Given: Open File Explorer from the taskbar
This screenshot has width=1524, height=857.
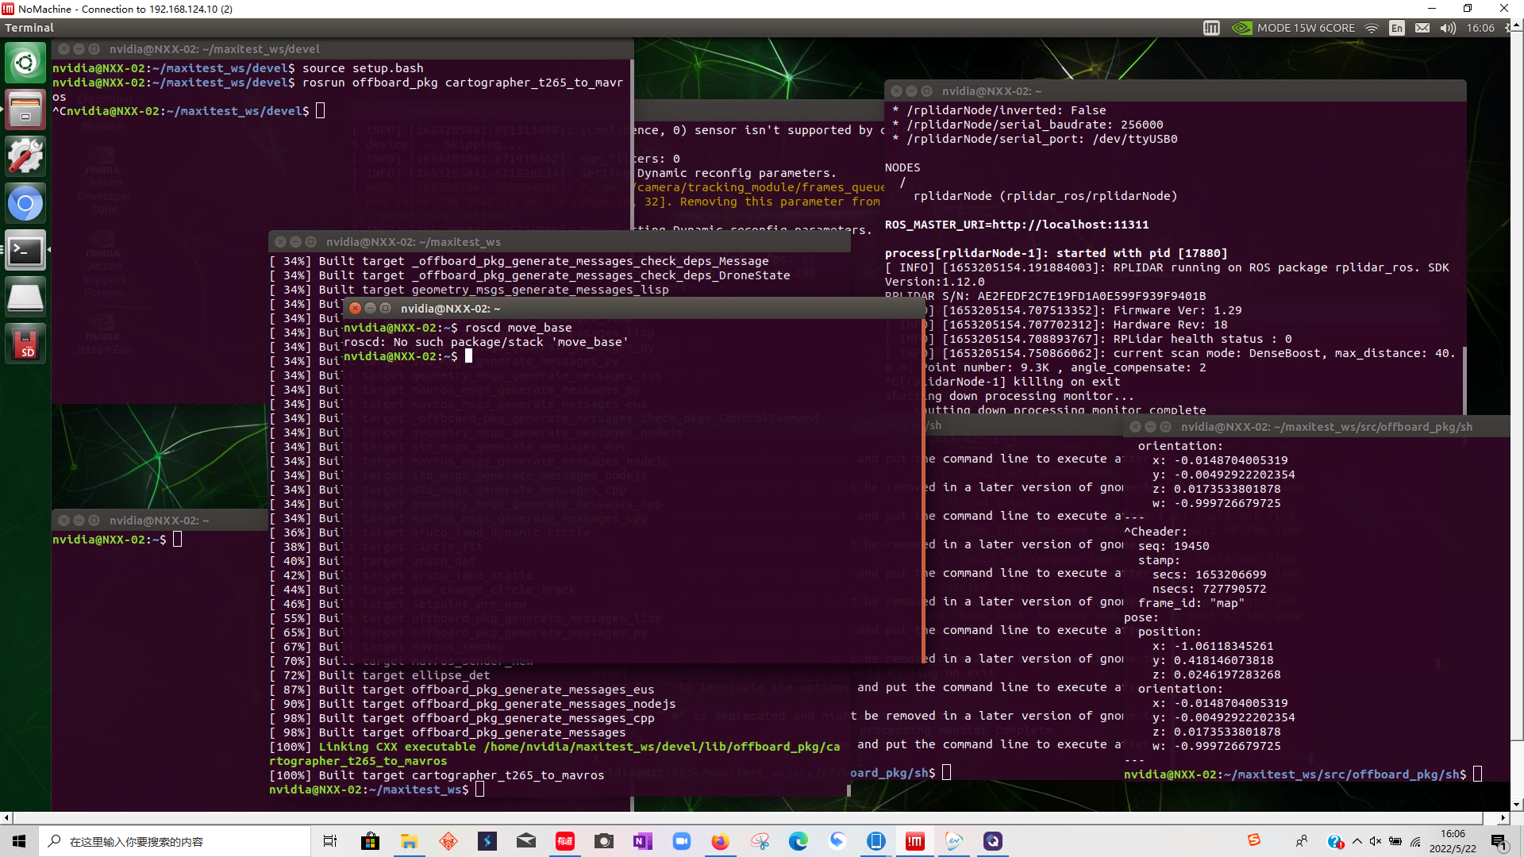Looking at the screenshot, I should (409, 841).
